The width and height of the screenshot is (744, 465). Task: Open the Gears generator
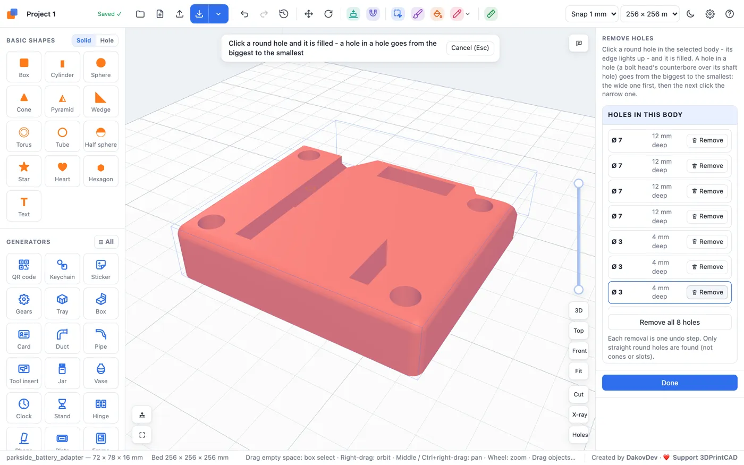(x=24, y=303)
